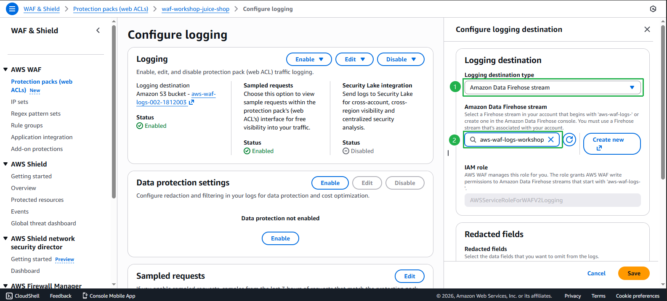This screenshot has height=301, width=667.
Task: Open the Privacy link in footer
Action: tap(573, 296)
